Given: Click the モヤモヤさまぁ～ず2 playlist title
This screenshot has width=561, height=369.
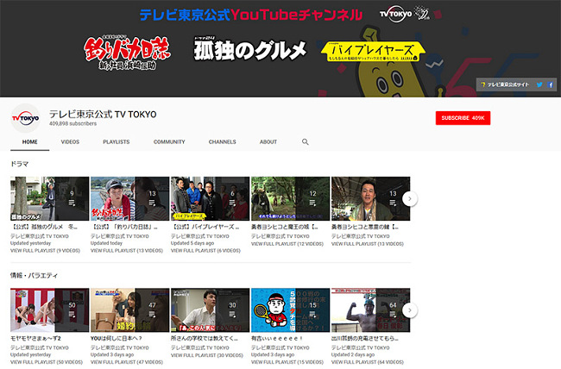Looking at the screenshot, I should click(35, 338).
